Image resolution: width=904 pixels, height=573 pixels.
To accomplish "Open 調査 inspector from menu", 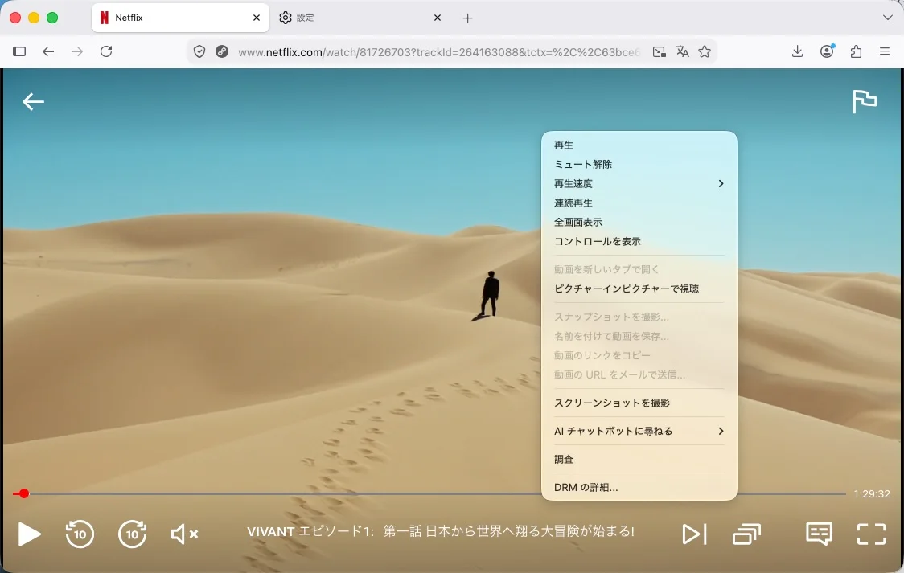I will (x=639, y=459).
